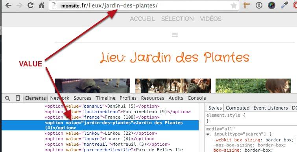Image resolution: width=297 pixels, height=152 pixels.
Task: Click the media="all" label in Styles
Action: tap(220, 129)
